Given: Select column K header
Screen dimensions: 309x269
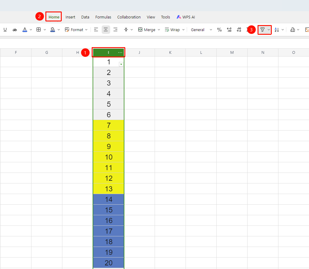Looking at the screenshot, I should pos(170,53).
